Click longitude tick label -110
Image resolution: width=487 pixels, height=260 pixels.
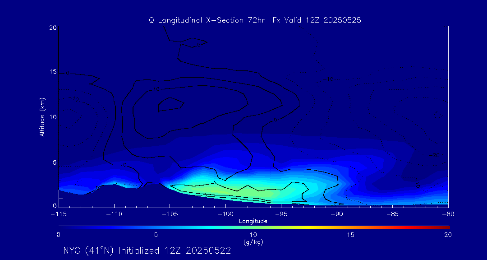pos(114,214)
